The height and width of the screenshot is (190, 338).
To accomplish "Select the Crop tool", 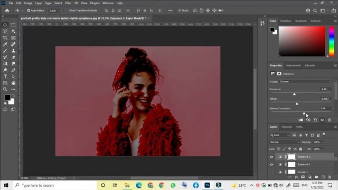I will click(5, 38).
